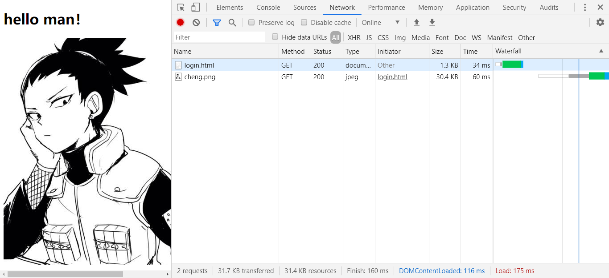
Task: Filter requests by Other
Action: (527, 38)
